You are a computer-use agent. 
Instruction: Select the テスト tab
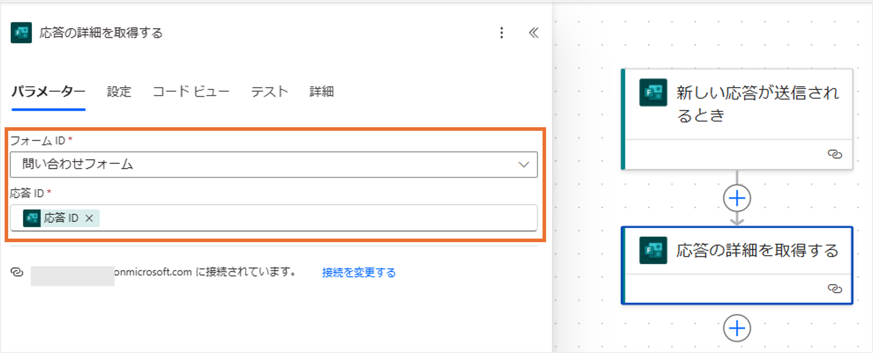tap(269, 92)
